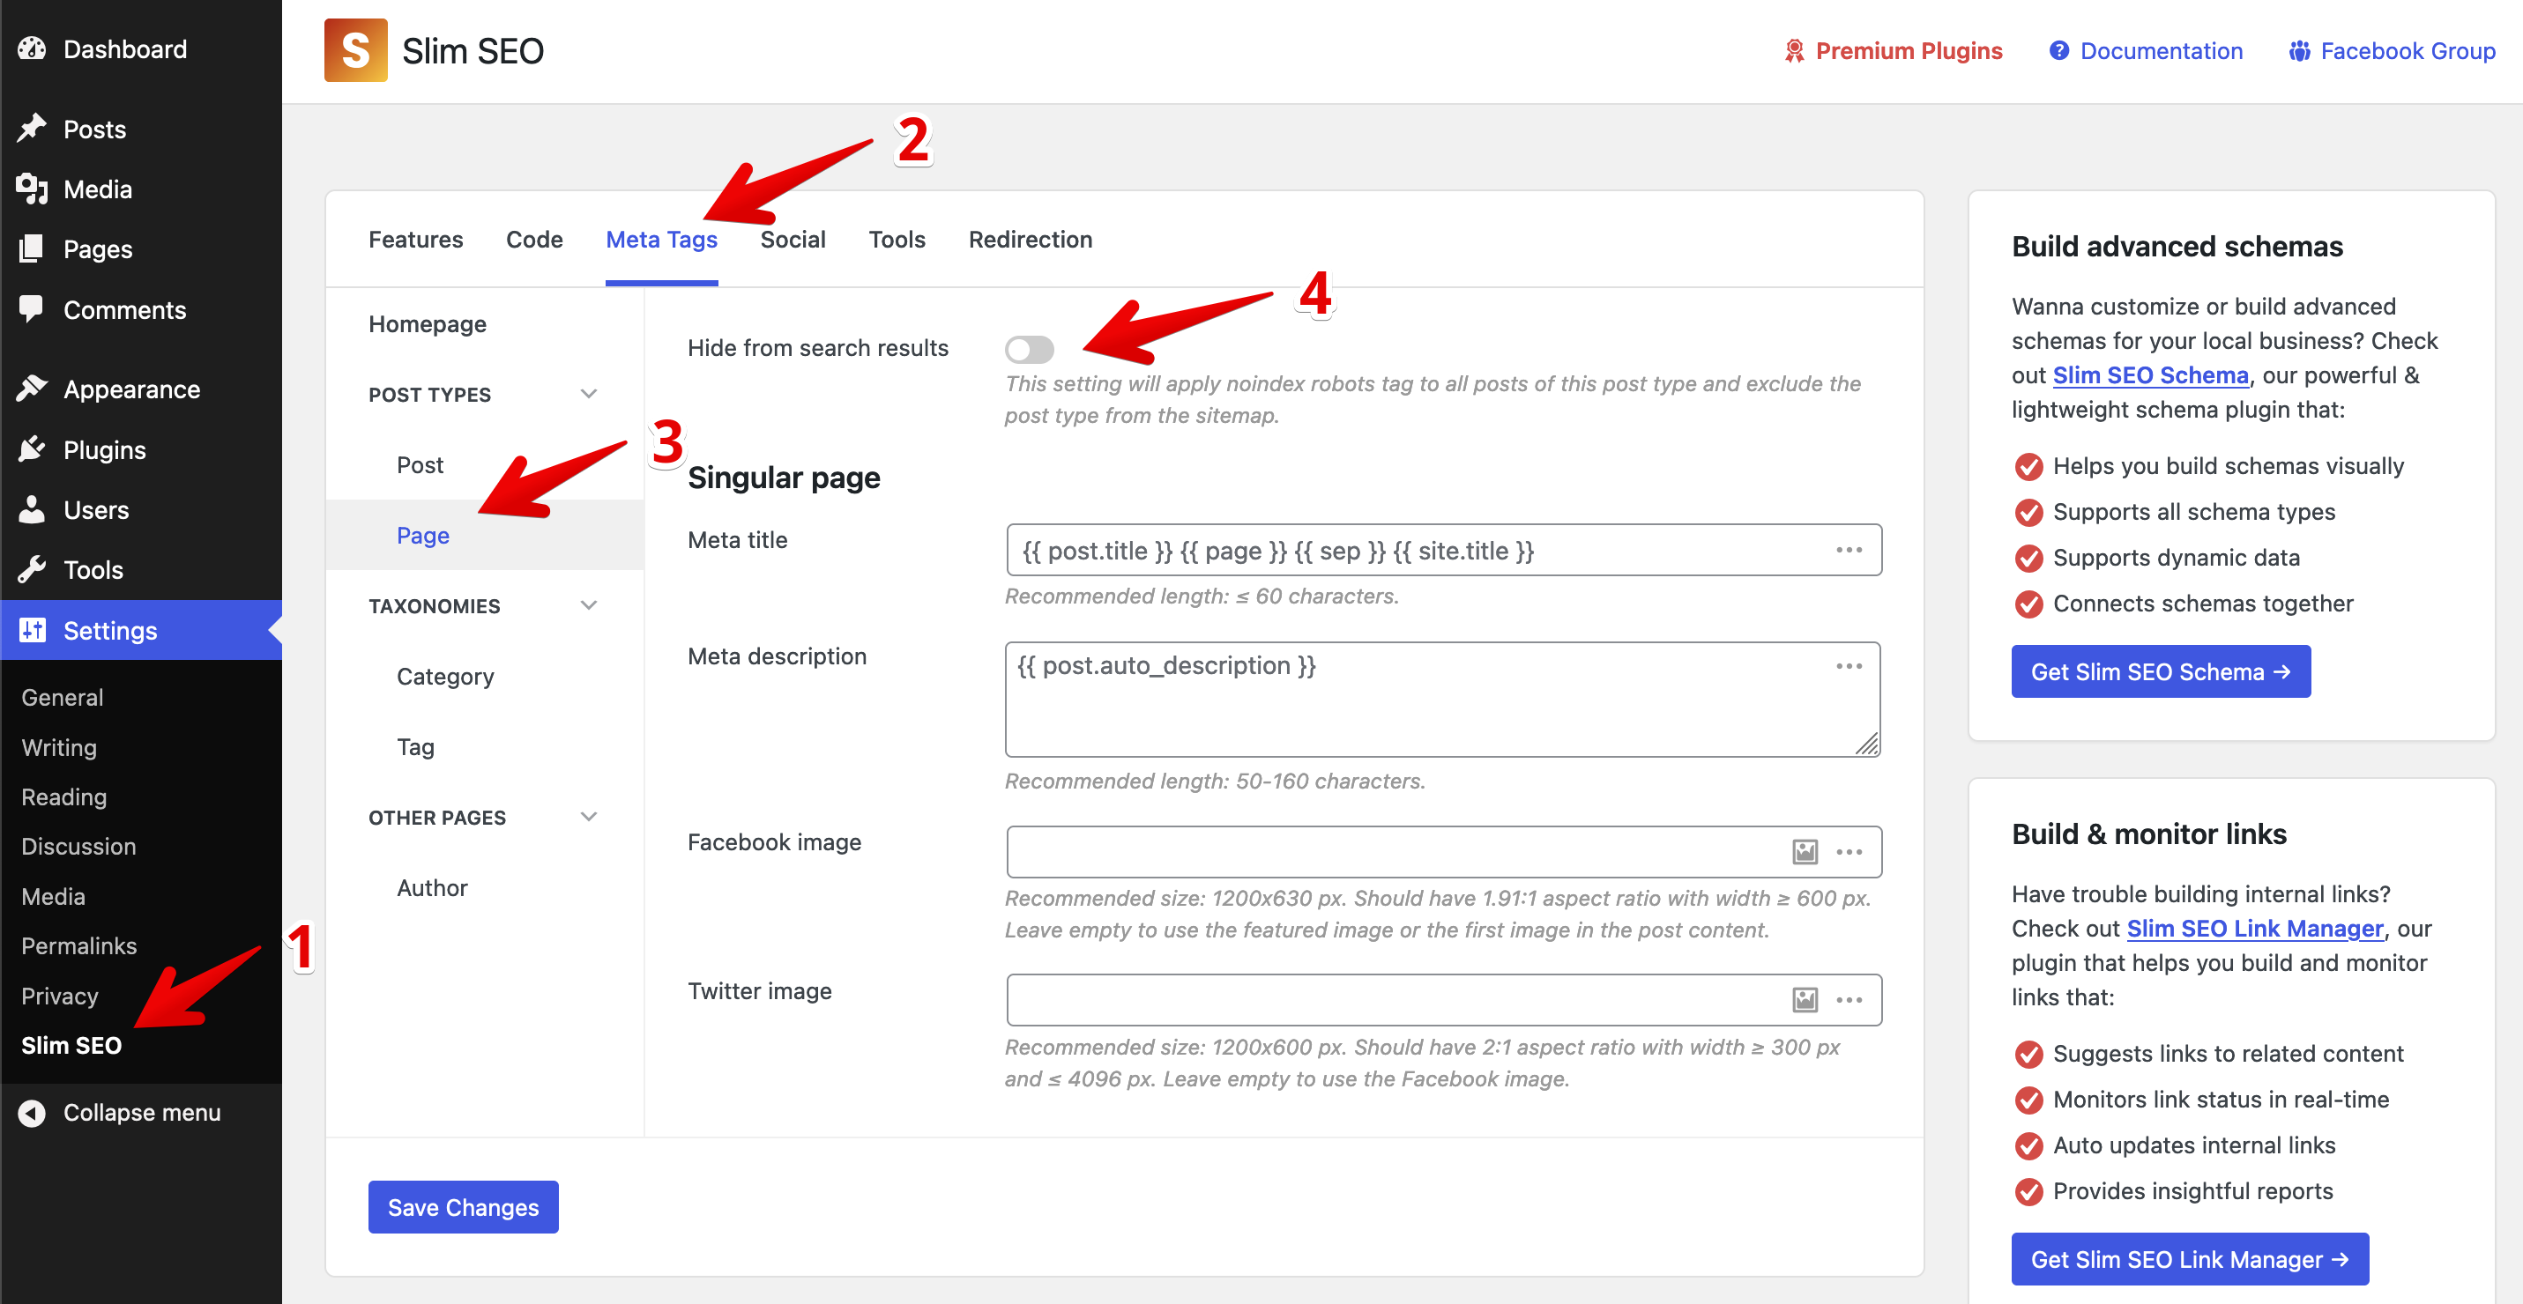The image size is (2523, 1304).
Task: Select Category under Taxonomies
Action: (x=444, y=677)
